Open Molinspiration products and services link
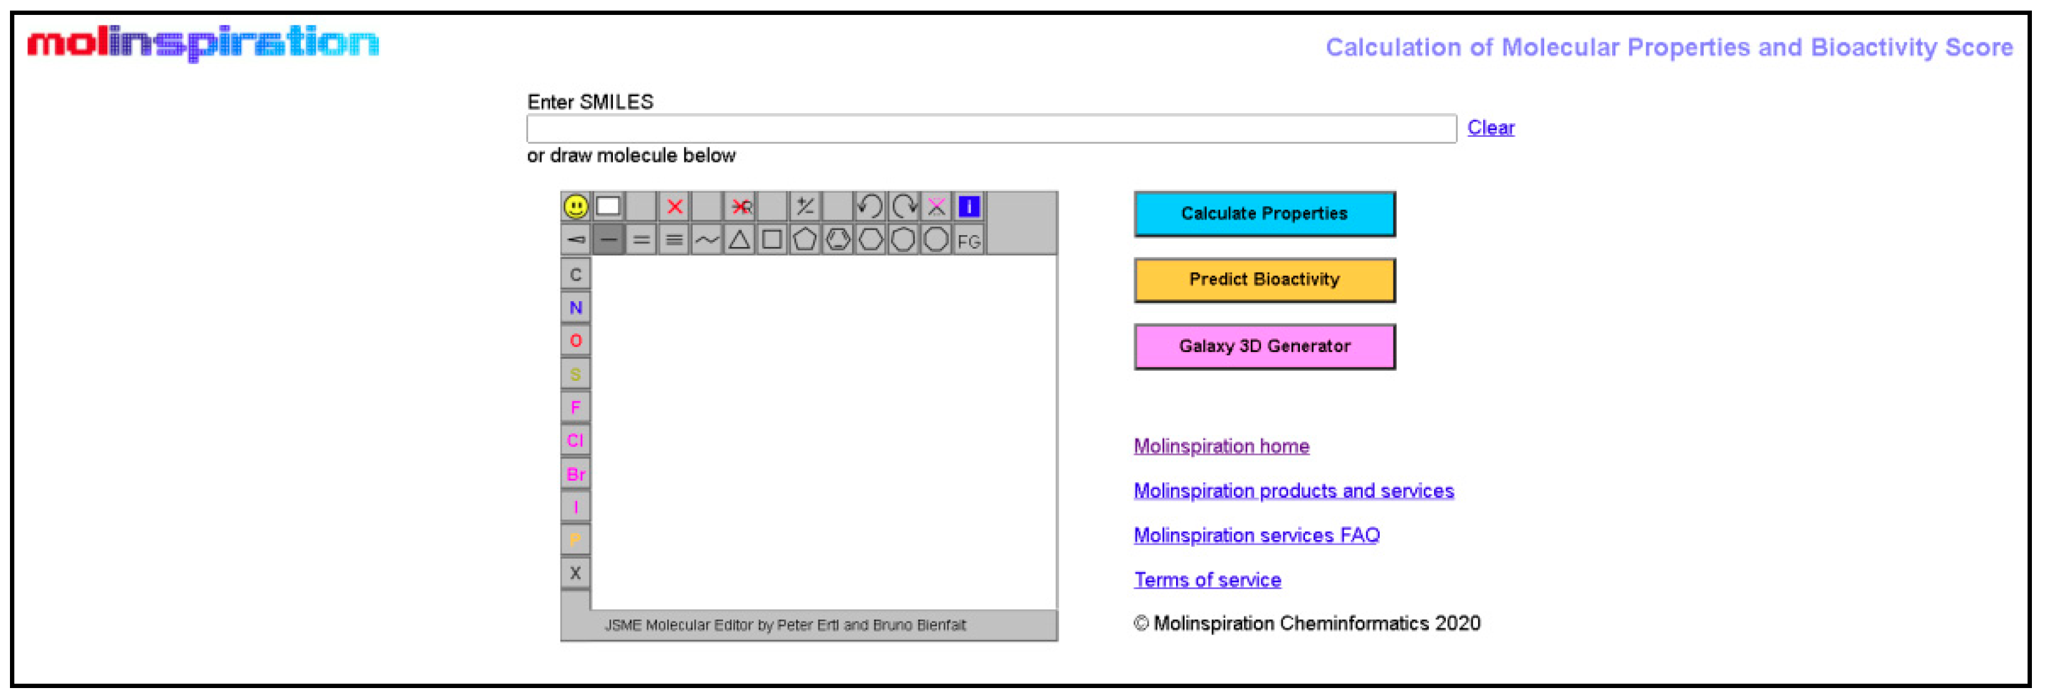This screenshot has height=698, width=2045. pos(1293,491)
